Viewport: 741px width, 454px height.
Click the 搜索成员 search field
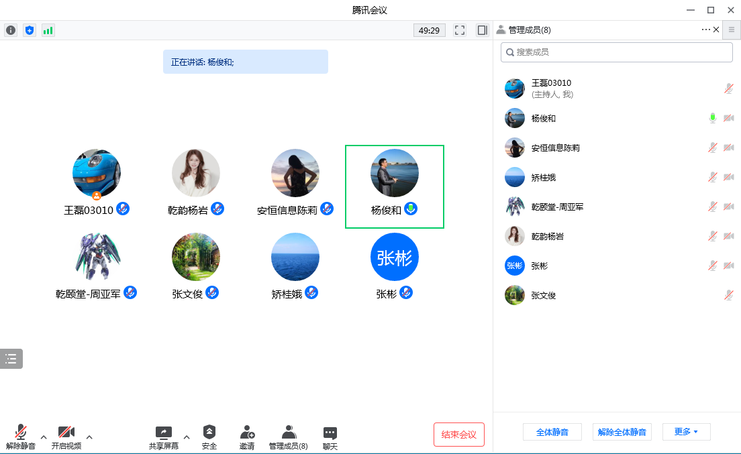click(x=616, y=52)
